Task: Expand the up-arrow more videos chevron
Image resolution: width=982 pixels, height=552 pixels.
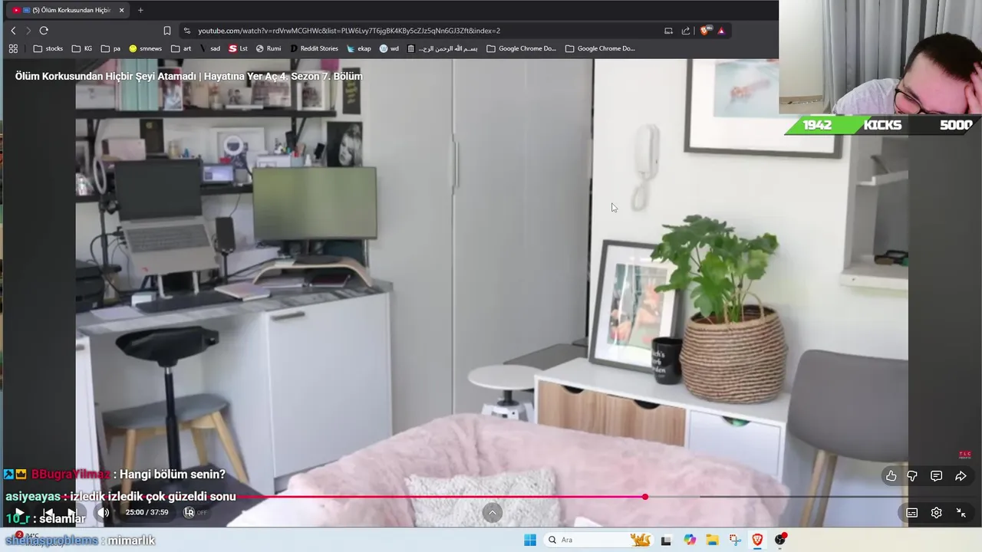Action: point(493,513)
